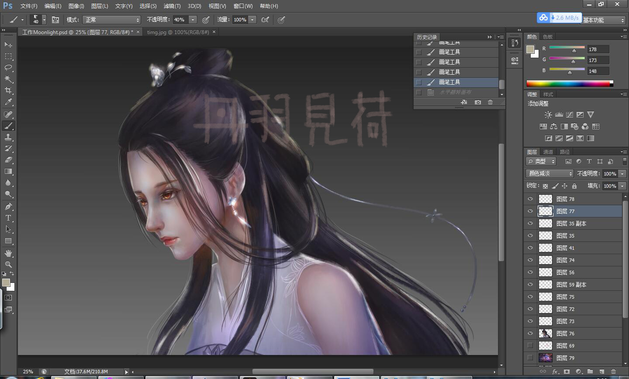
Task: Click the G value input field 173
Action: 598,60
